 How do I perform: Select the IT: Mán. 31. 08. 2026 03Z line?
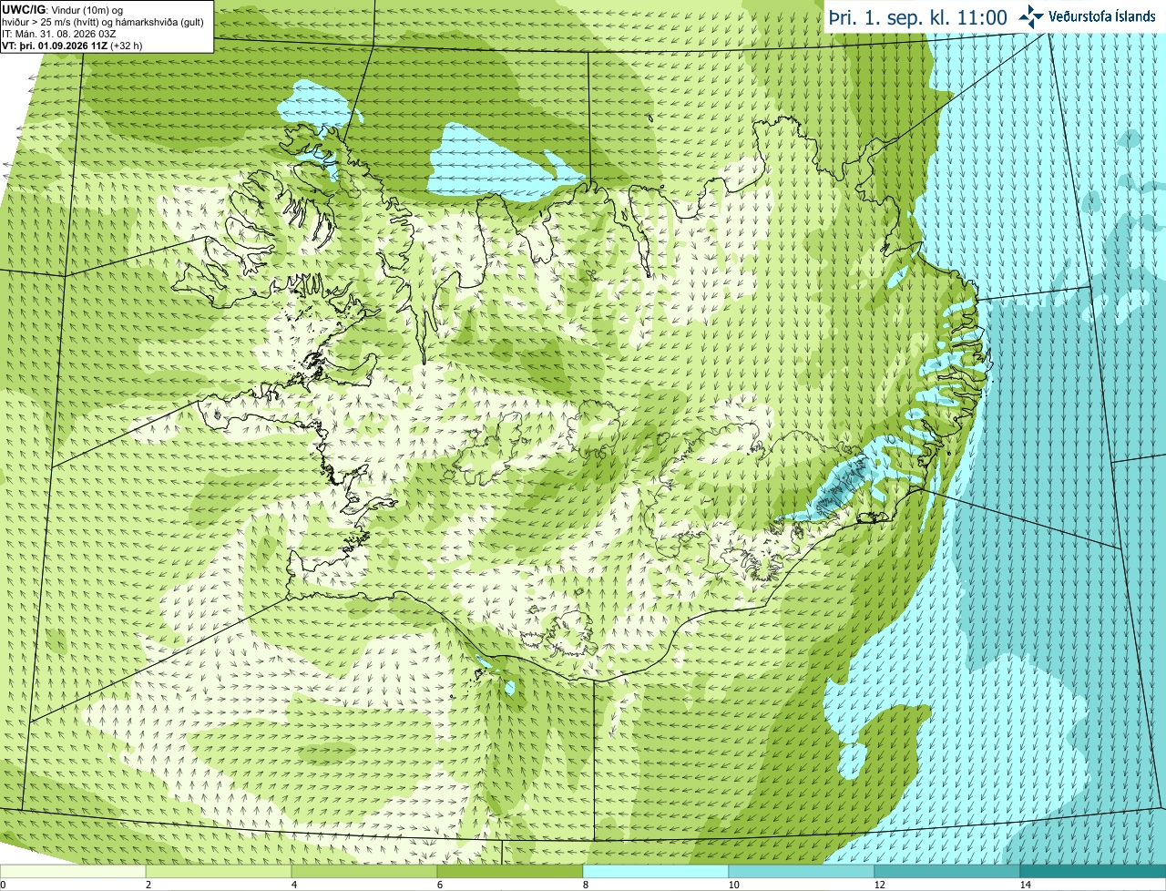[x=58, y=34]
